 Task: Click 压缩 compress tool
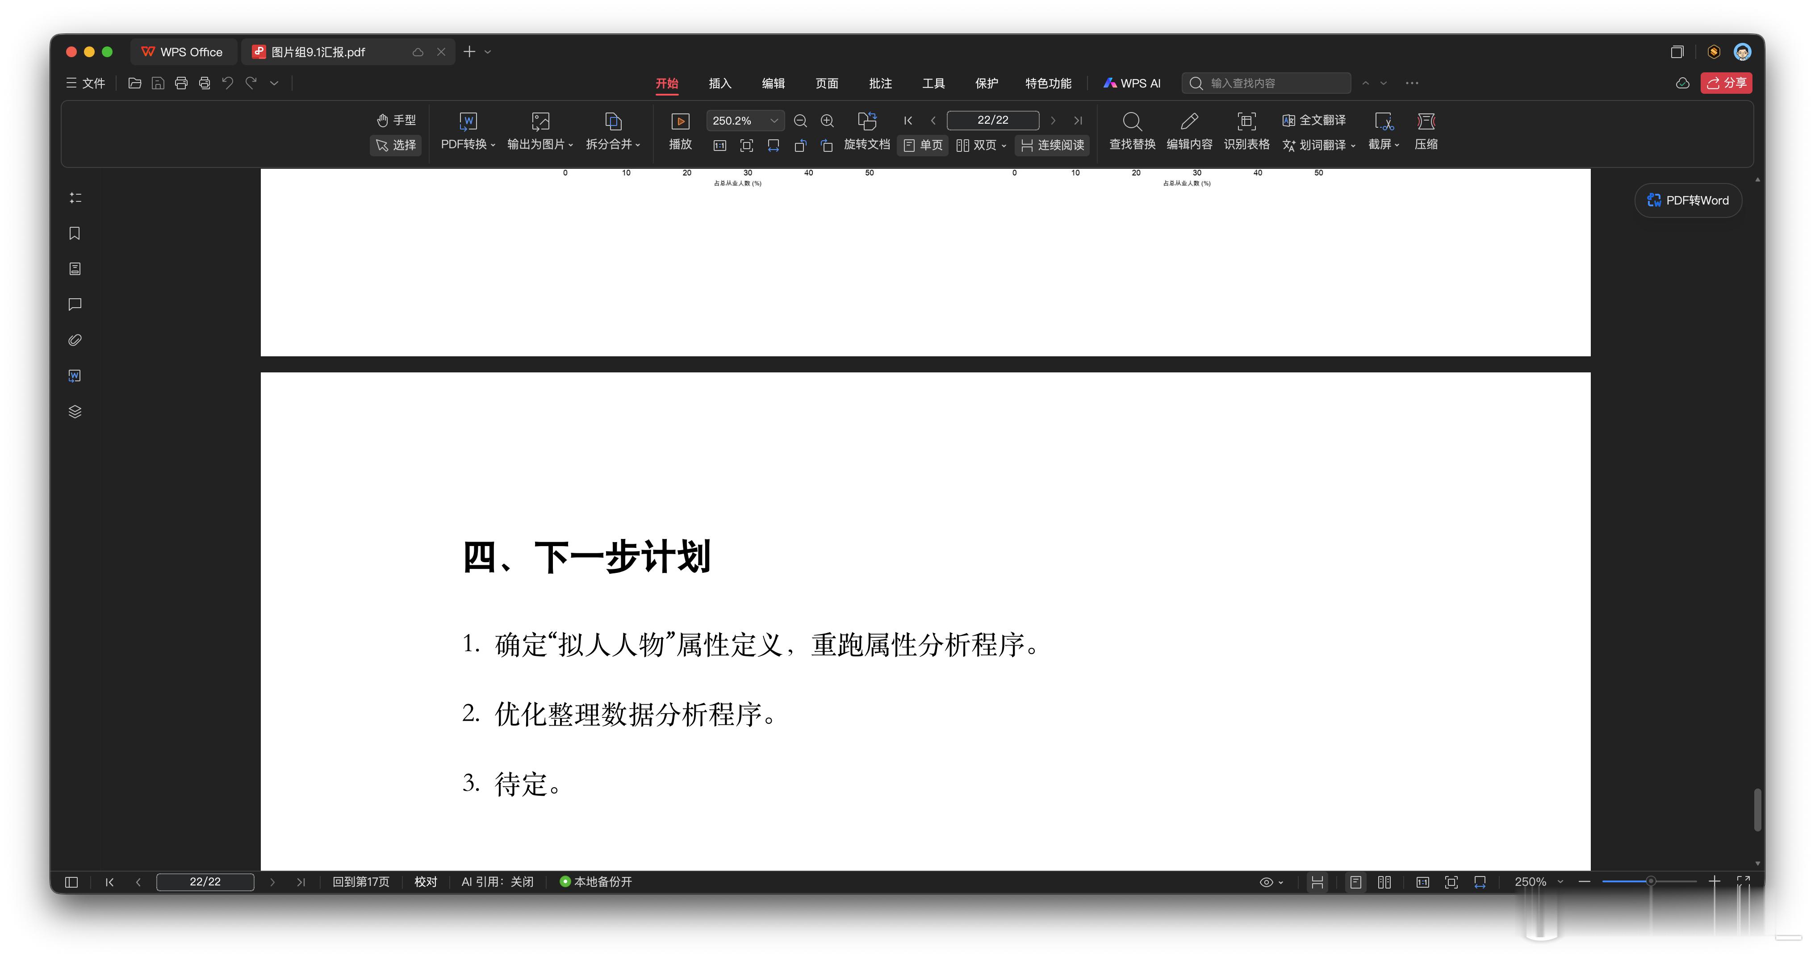tap(1426, 131)
